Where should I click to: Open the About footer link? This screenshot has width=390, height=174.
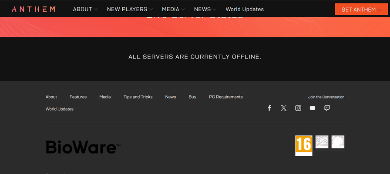(51, 97)
